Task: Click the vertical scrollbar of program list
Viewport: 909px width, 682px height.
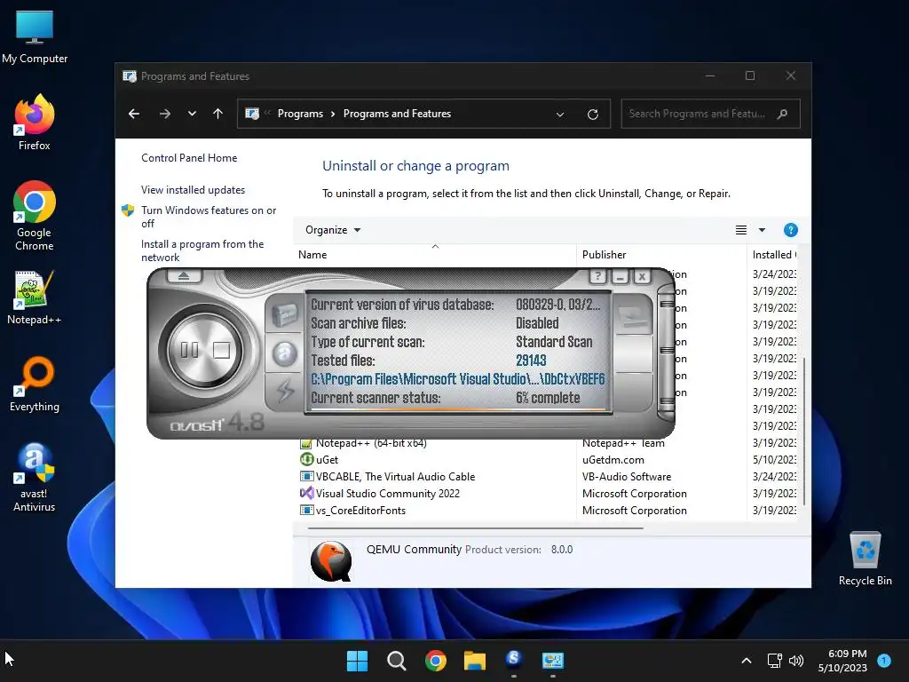Action: pos(802,431)
